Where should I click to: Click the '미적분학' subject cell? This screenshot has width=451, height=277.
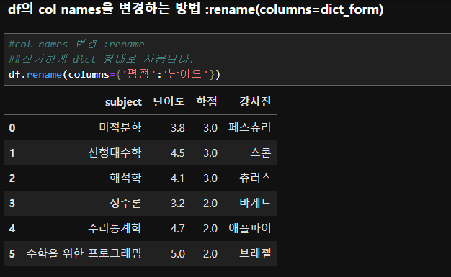[x=120, y=127]
